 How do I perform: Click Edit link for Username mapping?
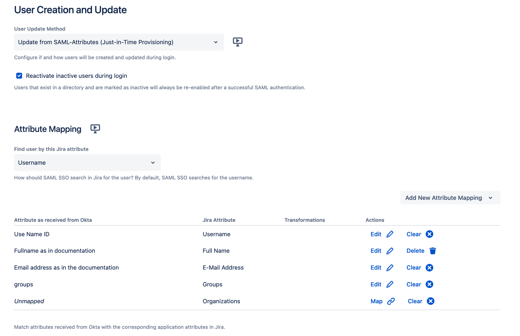point(376,234)
